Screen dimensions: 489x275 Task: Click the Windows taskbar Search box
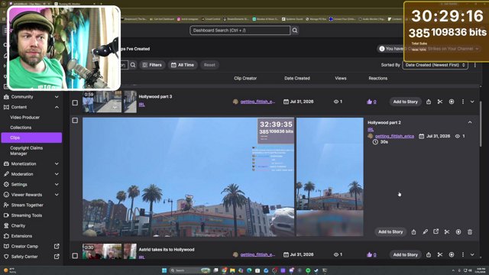[x=190, y=270]
